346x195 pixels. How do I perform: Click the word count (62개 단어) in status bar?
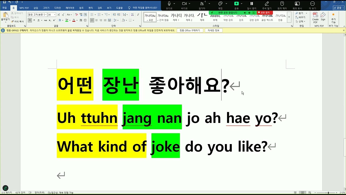tap(20, 193)
